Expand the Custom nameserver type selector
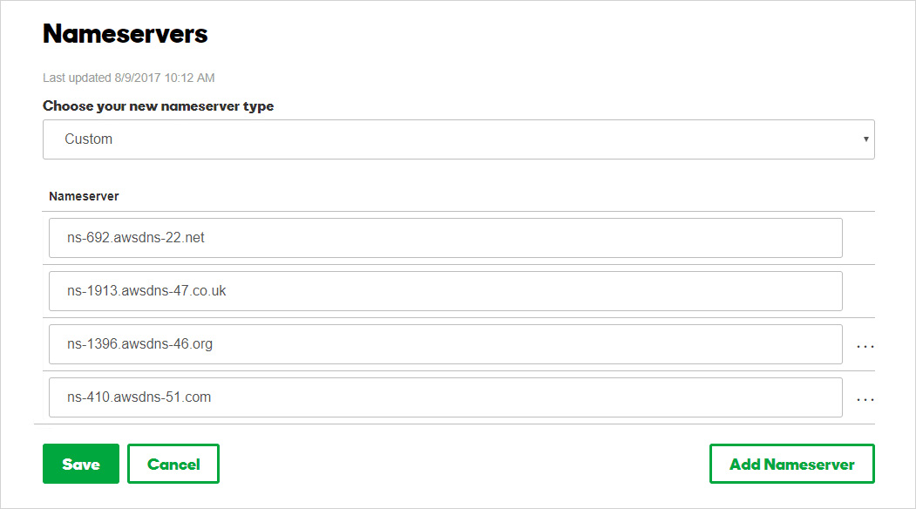The image size is (916, 509). (458, 139)
